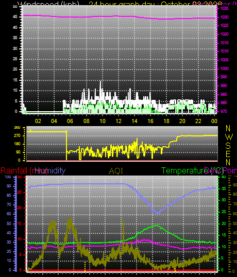
Task: Click the "985" barometer axis label
Action: pyautogui.click(x=224, y=94)
